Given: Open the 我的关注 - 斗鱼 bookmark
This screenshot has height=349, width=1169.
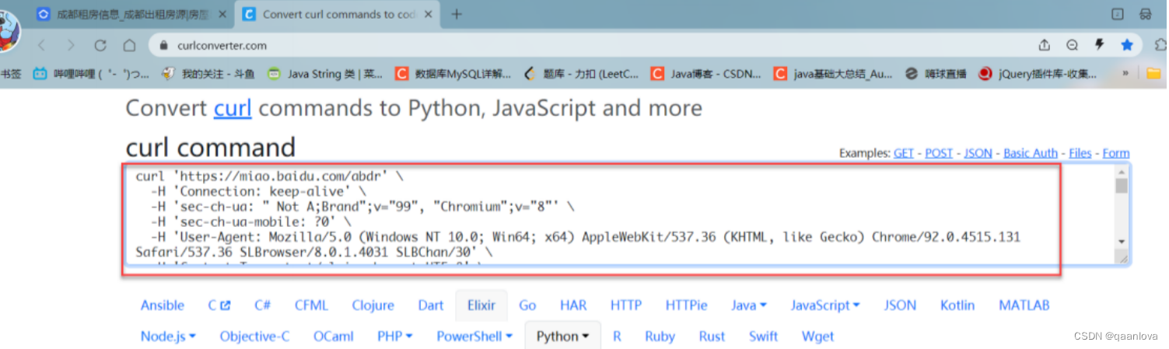Looking at the screenshot, I should [x=208, y=74].
